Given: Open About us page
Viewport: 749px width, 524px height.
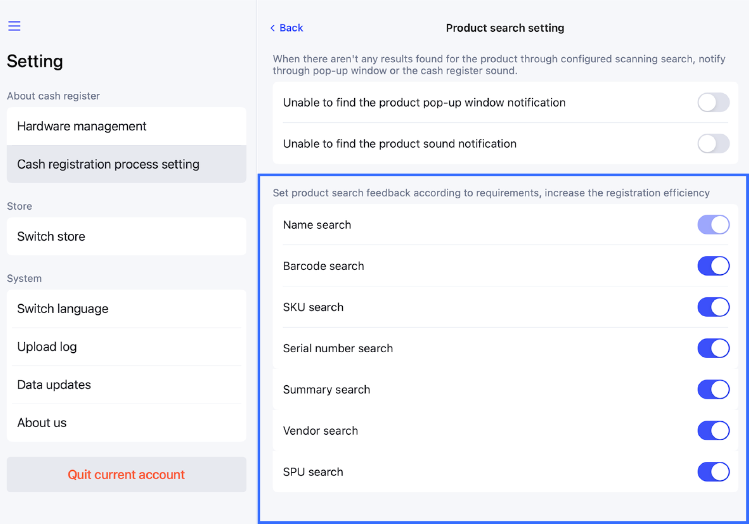Looking at the screenshot, I should click(x=126, y=423).
